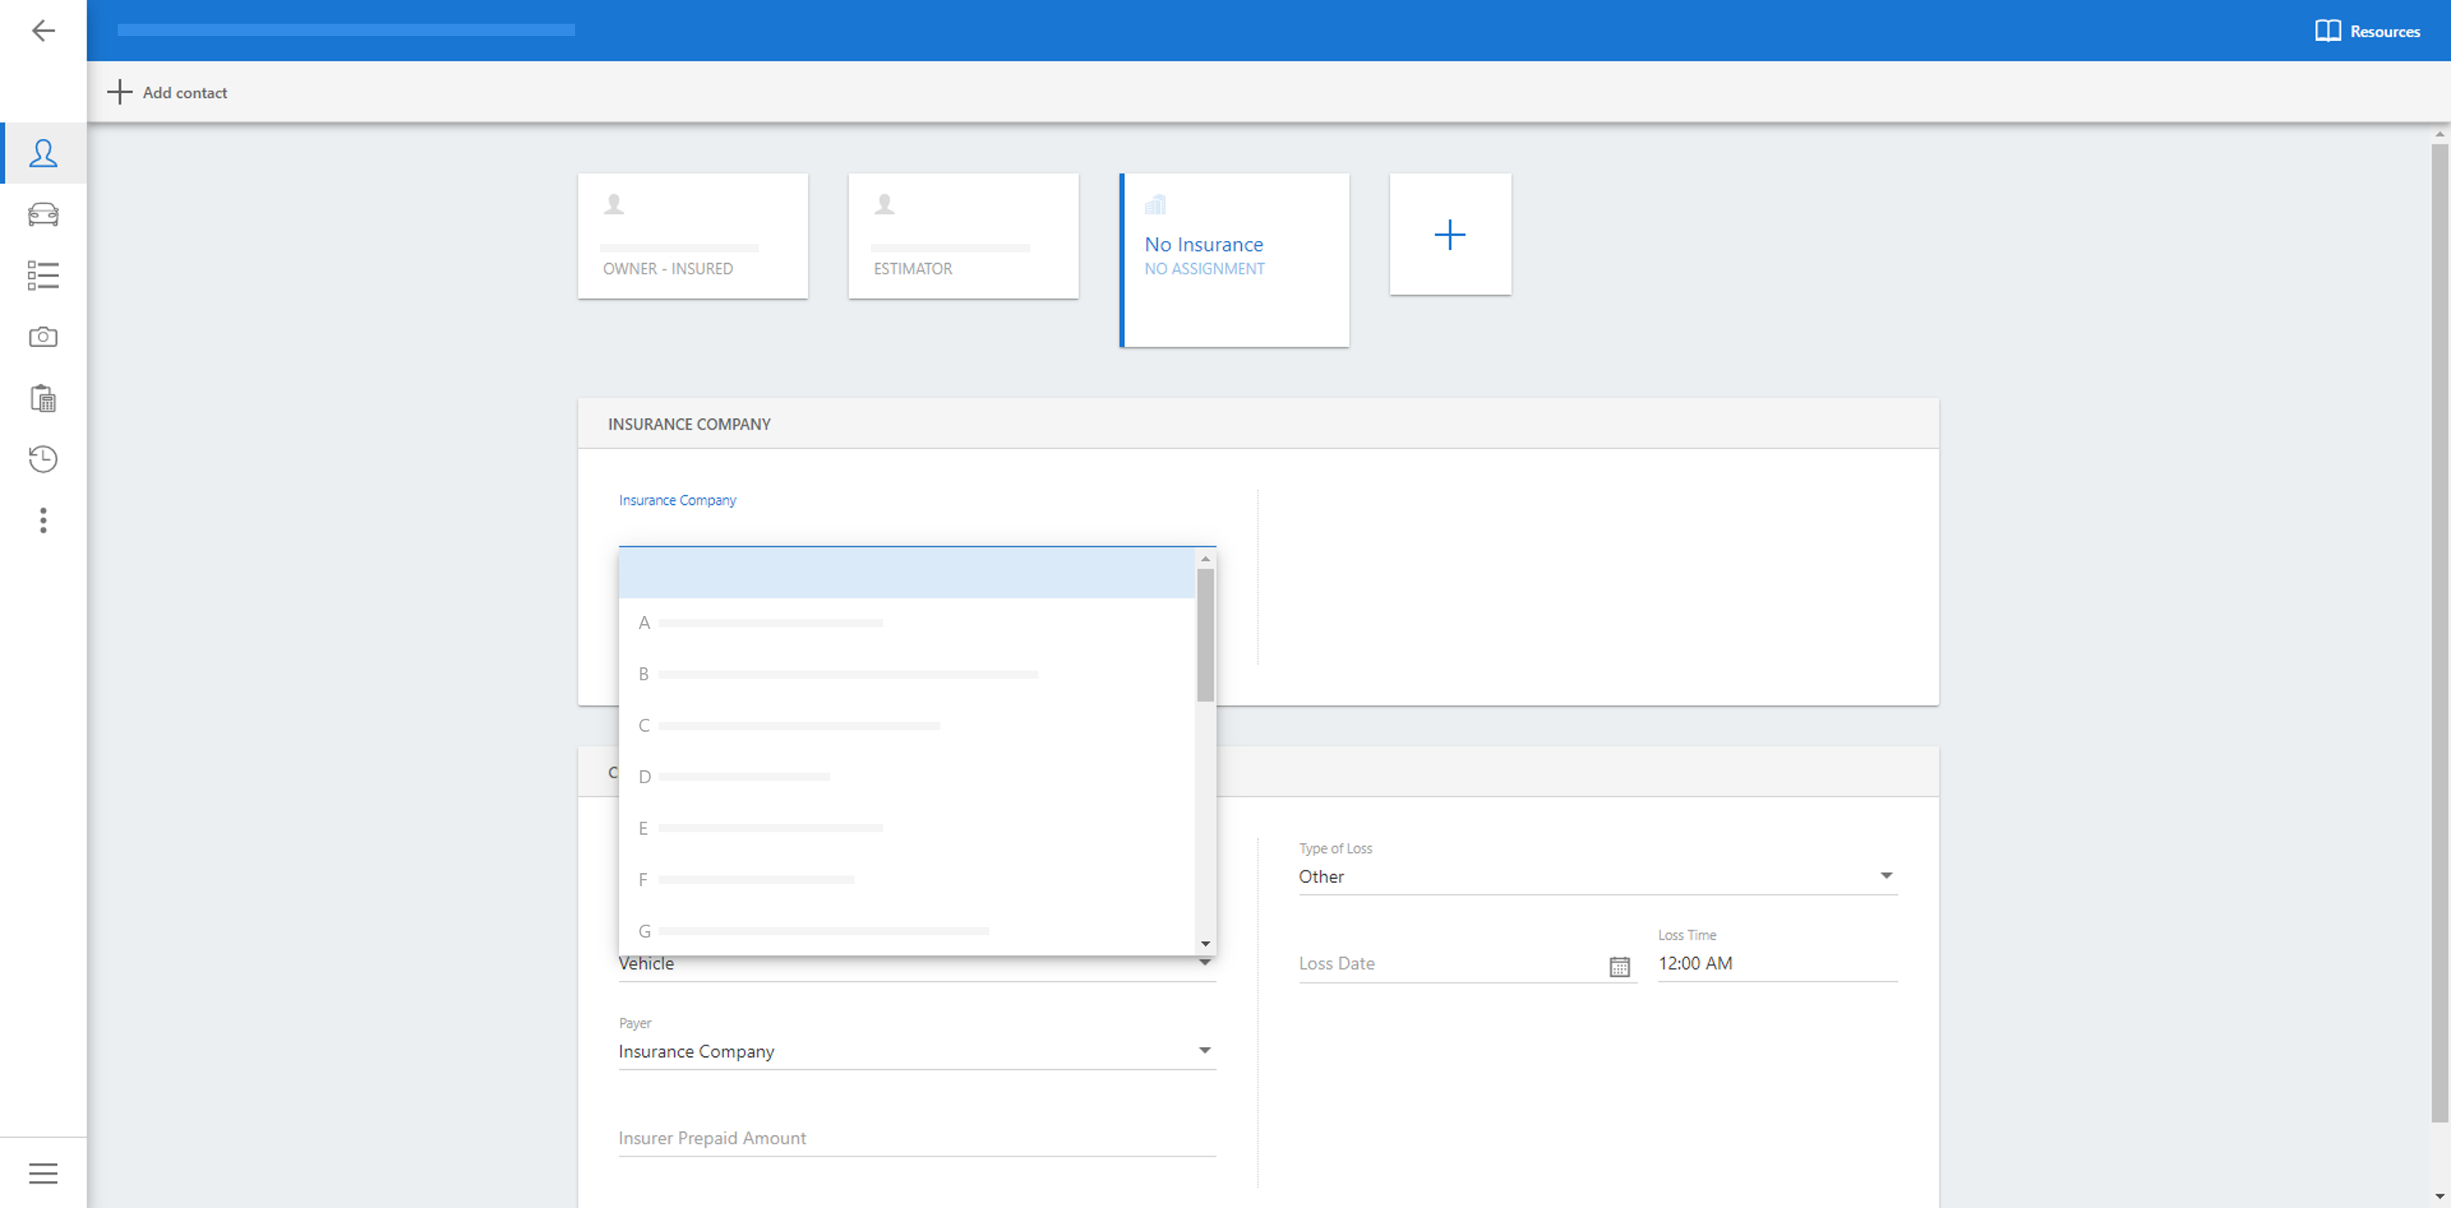Click the hamburger menu icon at bottom
The height and width of the screenshot is (1208, 2451).
(42, 1173)
